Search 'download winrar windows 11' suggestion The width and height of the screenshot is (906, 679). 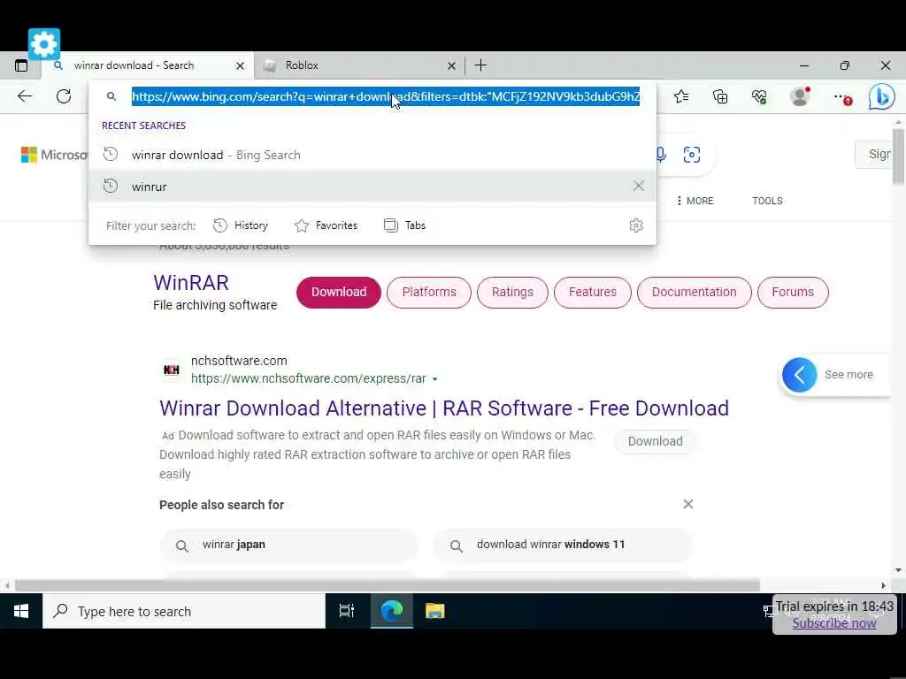(563, 545)
